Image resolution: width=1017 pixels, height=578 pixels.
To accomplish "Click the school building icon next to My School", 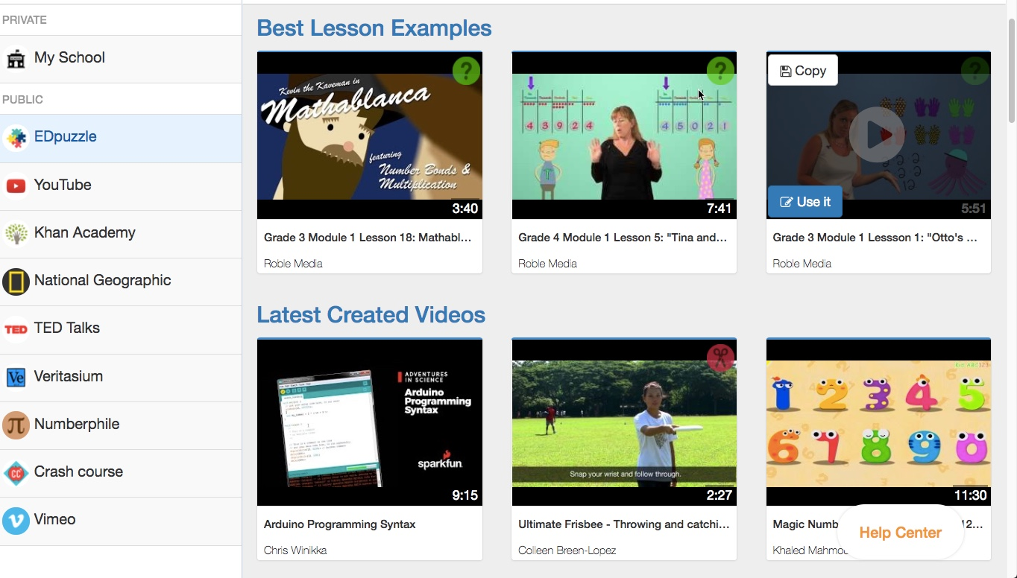I will [16, 57].
